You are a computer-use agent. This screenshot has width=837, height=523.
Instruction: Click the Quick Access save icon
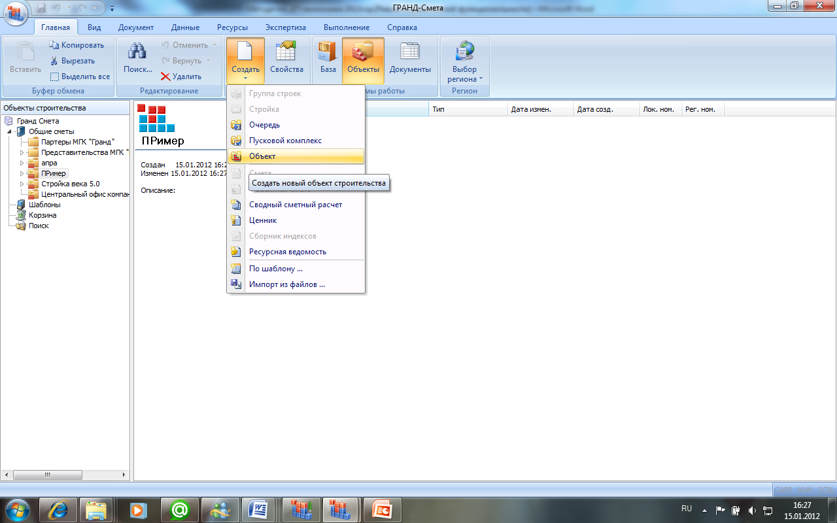pos(41,8)
